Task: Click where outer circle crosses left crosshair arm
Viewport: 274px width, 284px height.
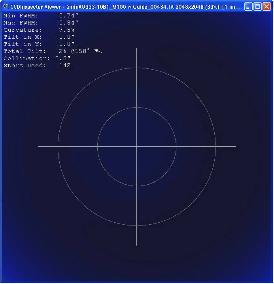Action: pyautogui.click(x=58, y=147)
